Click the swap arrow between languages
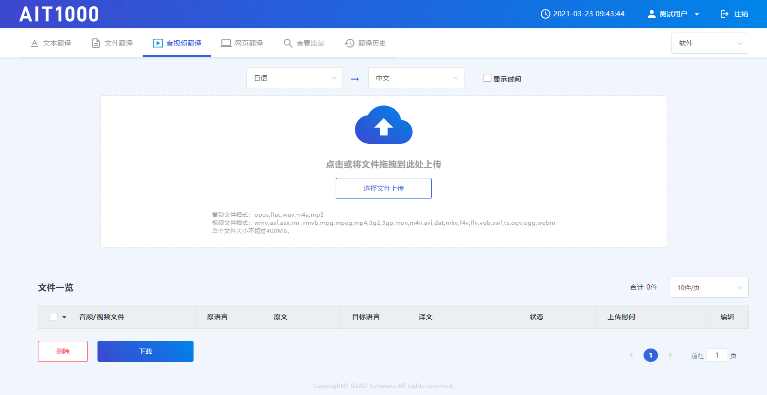Screen dimensions: 767x395 pos(355,79)
